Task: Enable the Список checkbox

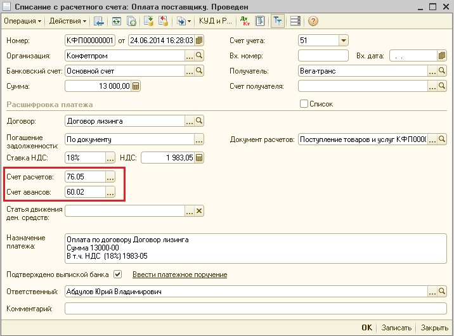Action: pos(304,104)
